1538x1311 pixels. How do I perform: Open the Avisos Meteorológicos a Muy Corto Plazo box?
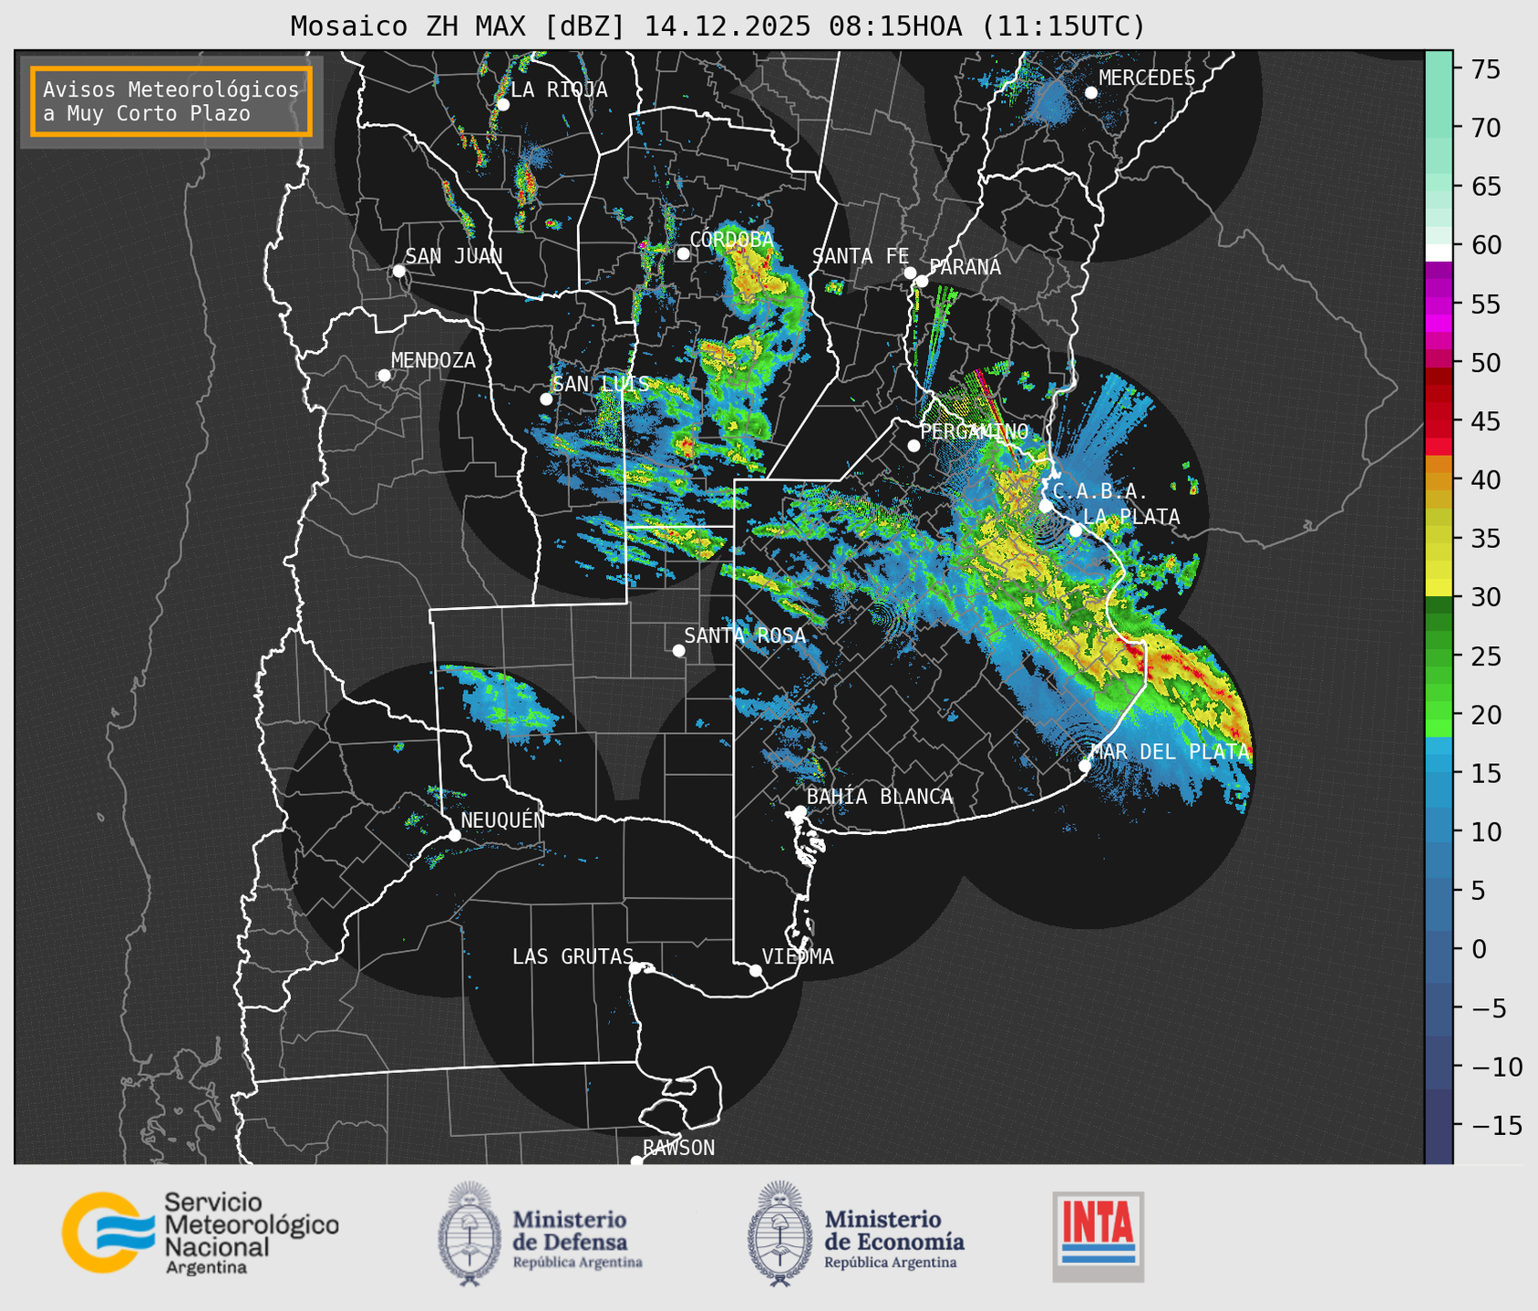point(171,101)
